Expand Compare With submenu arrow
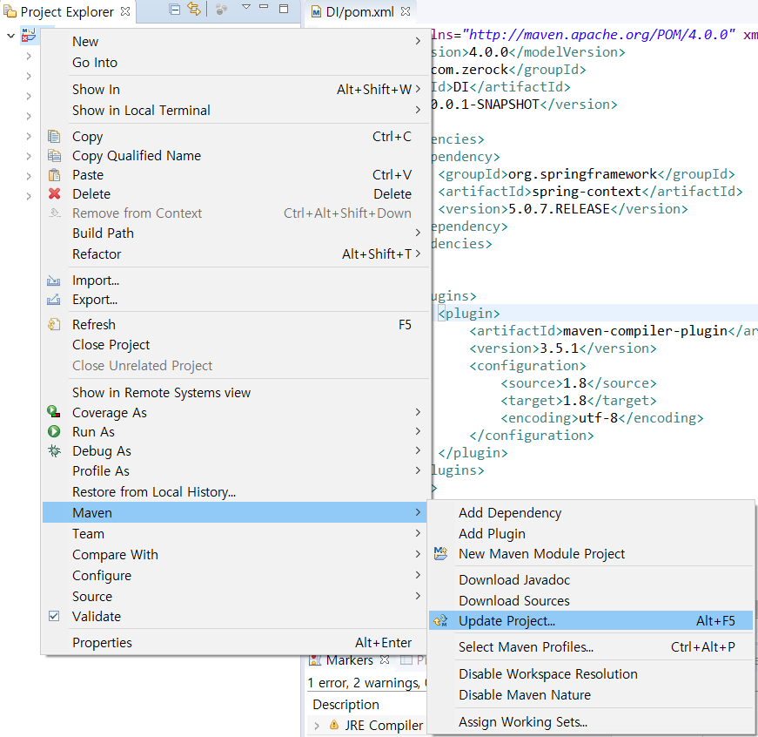Image resolution: width=758 pixels, height=737 pixels. (x=418, y=554)
